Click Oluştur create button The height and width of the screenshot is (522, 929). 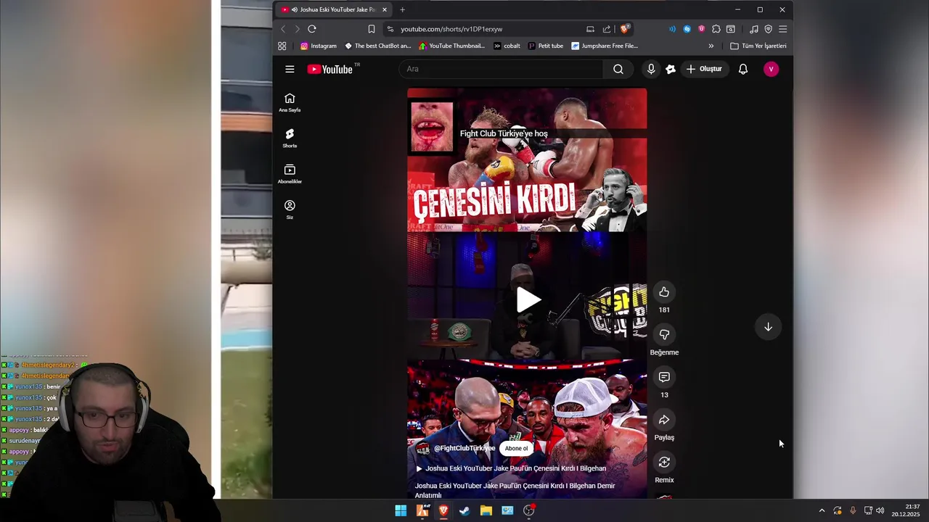coord(704,69)
